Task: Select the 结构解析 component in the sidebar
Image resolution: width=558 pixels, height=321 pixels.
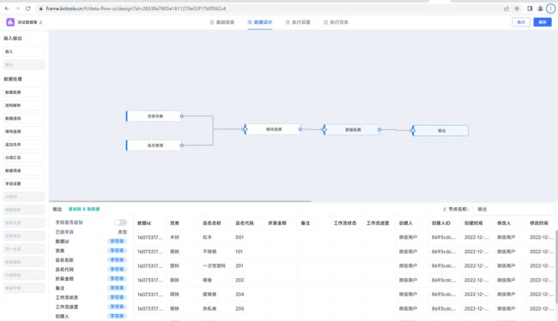Action: pos(24,105)
